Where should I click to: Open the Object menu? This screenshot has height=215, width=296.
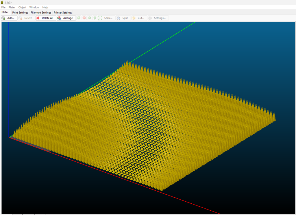(x=22, y=7)
